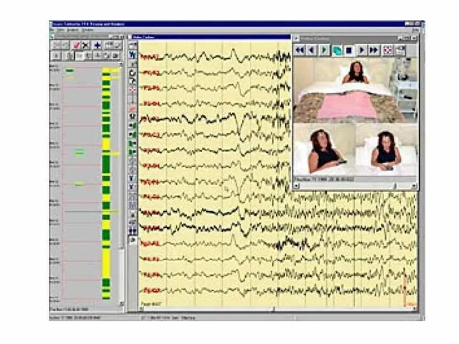Click the fast-forward double arrow in the video window
Image resolution: width=459 pixels, height=344 pixels.
tap(374, 50)
